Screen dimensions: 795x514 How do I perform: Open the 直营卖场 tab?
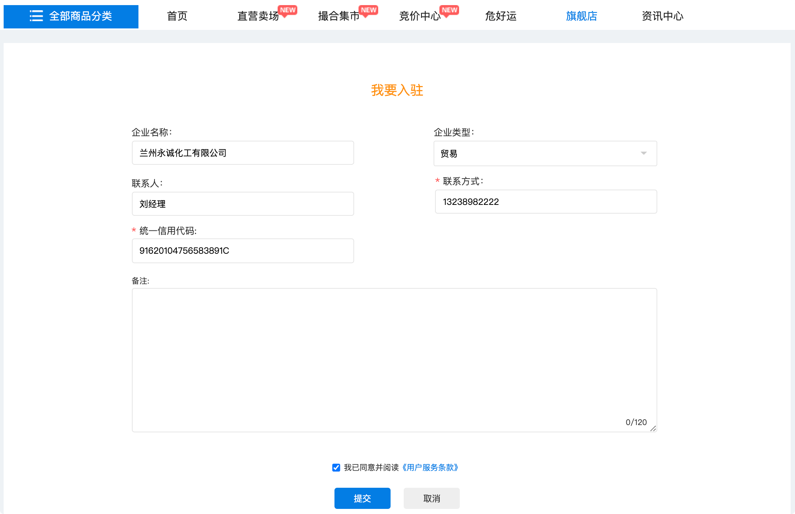(x=258, y=16)
